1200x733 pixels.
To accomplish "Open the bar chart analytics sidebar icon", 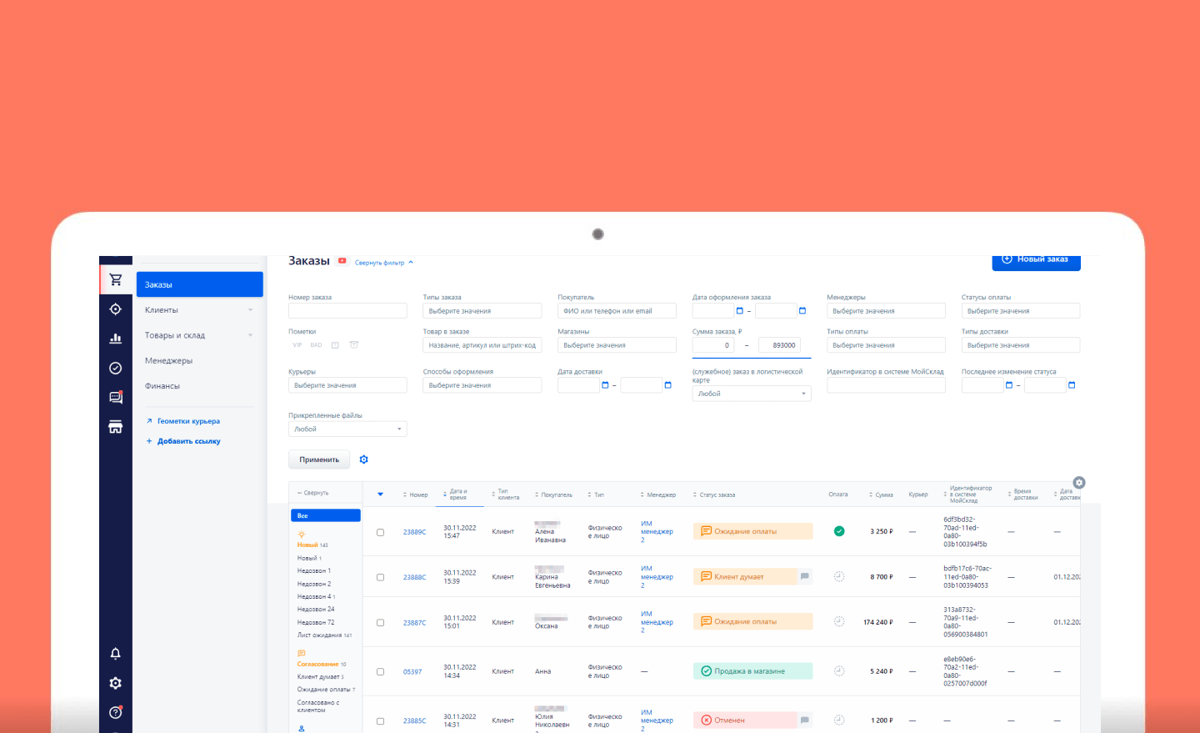I will (116, 338).
